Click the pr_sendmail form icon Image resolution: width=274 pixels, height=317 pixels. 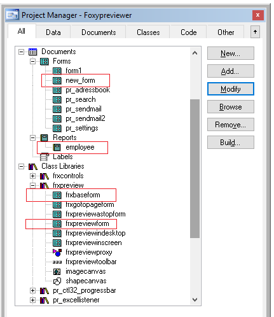point(57,109)
